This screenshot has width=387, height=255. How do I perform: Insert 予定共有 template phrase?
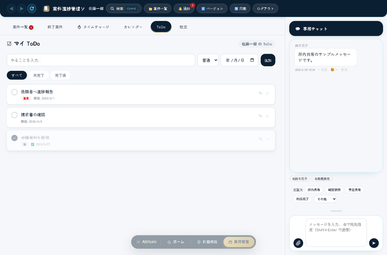355,190
